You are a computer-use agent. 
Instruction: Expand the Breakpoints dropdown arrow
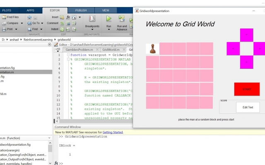tap(92, 29)
